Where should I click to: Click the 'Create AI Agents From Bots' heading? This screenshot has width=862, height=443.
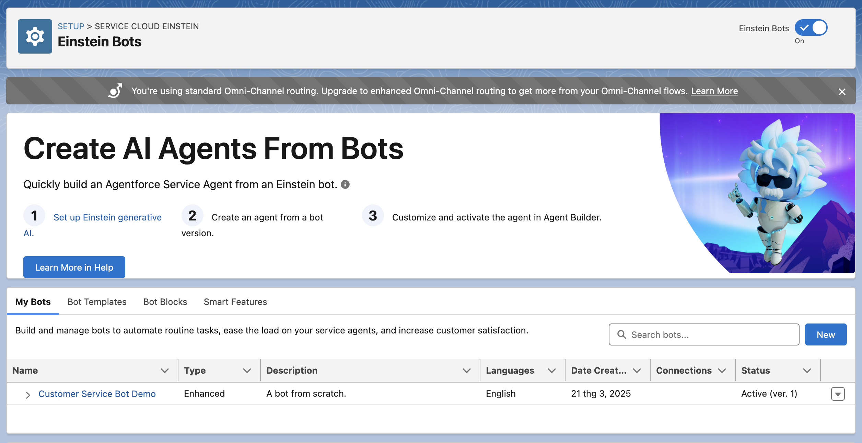click(213, 148)
